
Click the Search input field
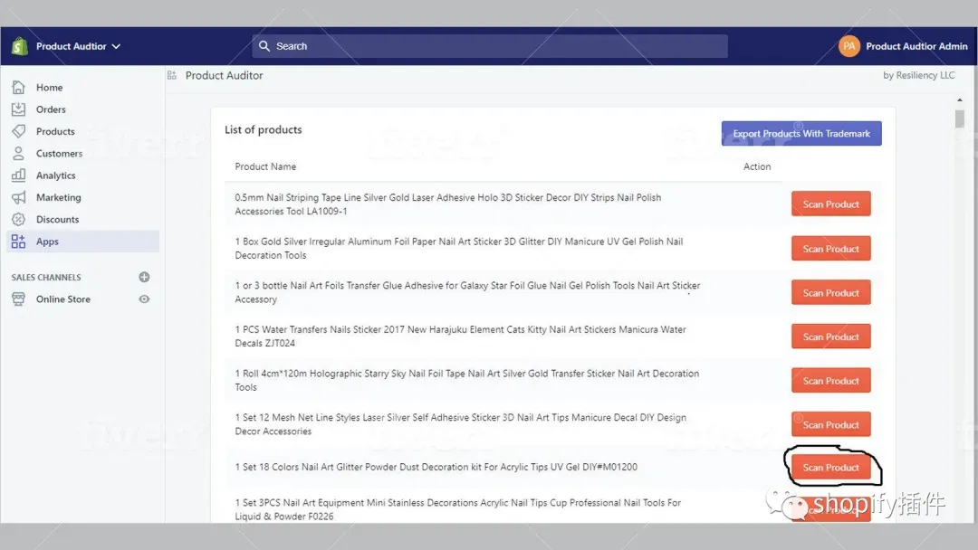(x=490, y=46)
